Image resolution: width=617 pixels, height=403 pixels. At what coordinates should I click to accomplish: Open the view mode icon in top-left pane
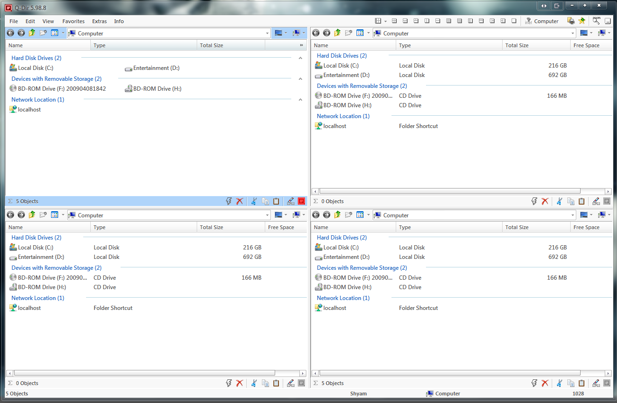(x=54, y=33)
